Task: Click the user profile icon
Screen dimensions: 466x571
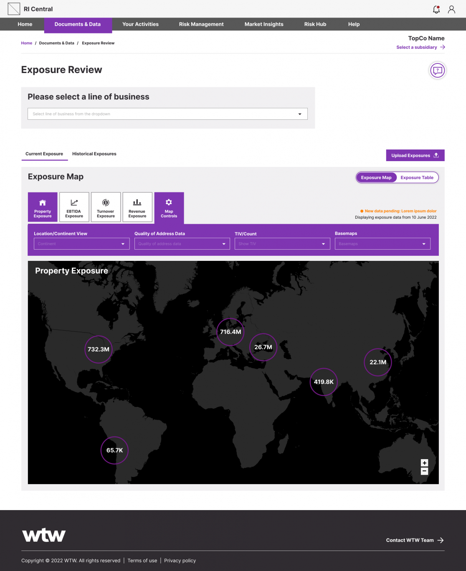Action: pyautogui.click(x=451, y=9)
